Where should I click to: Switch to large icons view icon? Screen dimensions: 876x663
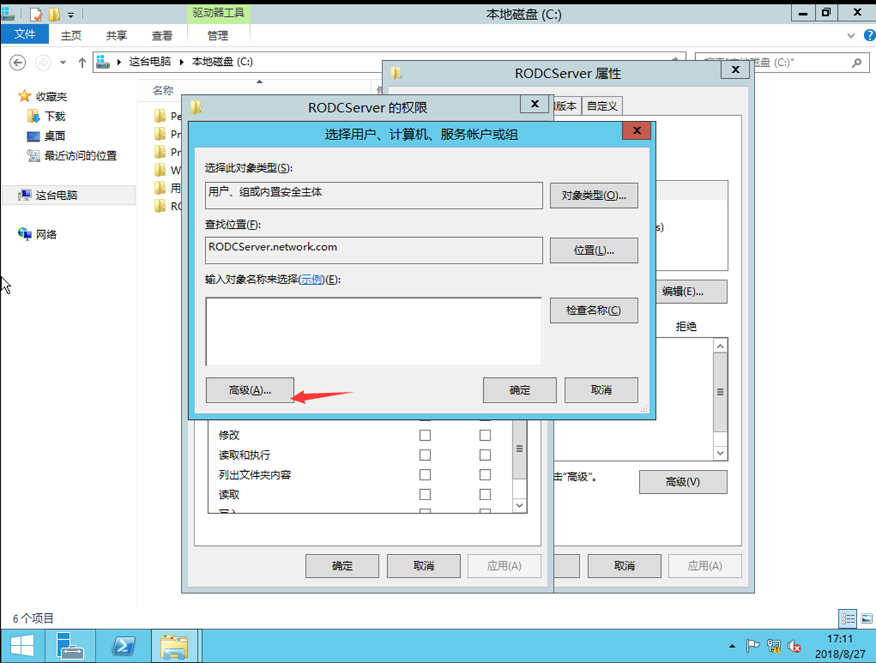(867, 618)
